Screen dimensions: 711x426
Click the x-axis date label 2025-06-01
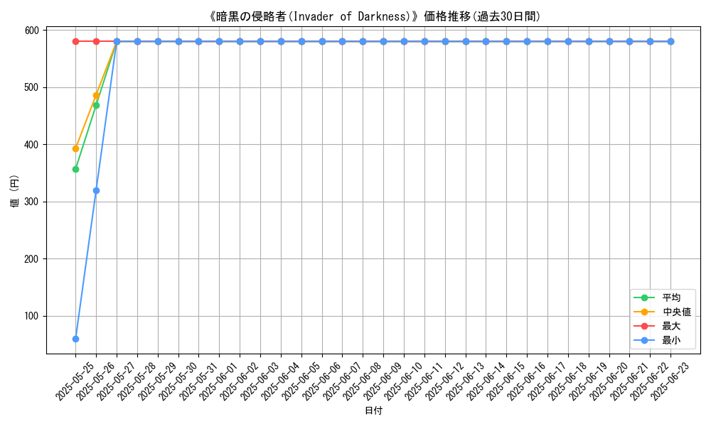218,382
